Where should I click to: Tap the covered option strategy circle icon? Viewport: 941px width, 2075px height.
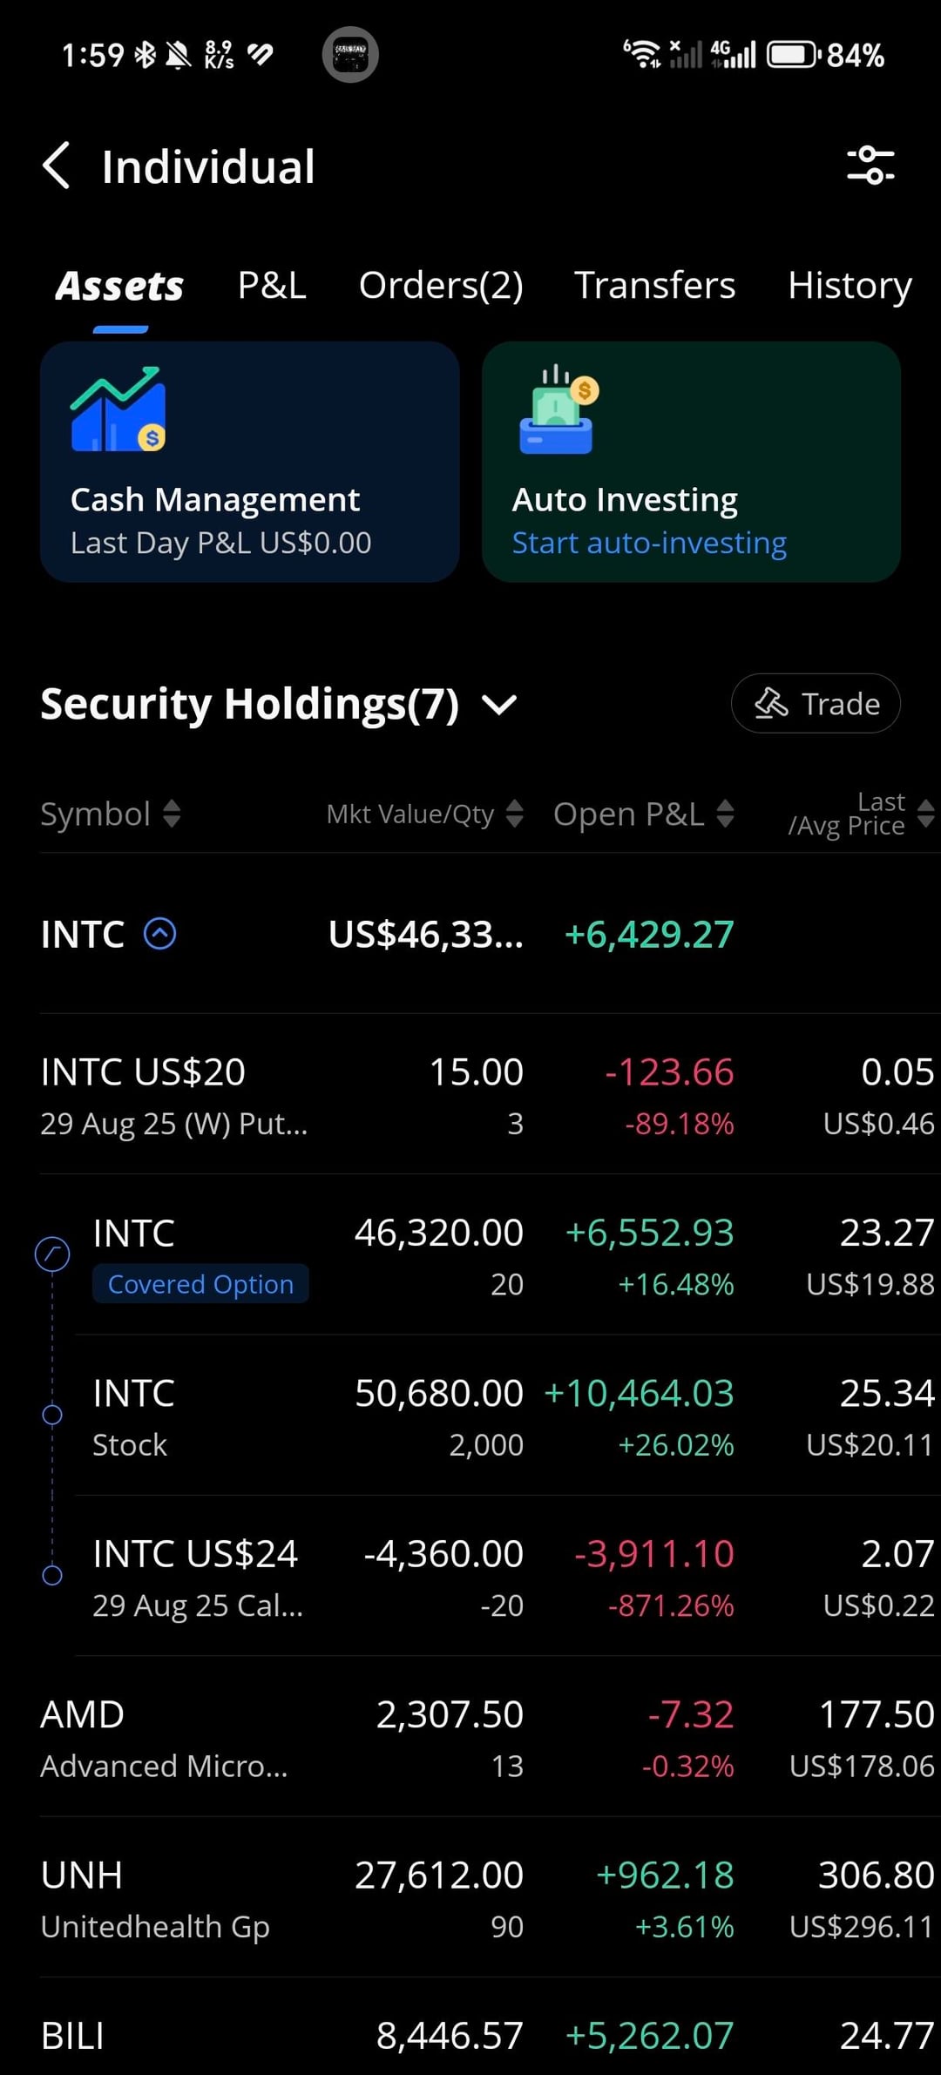pyautogui.click(x=52, y=1254)
